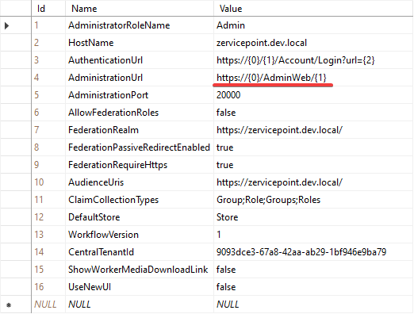Click the Id column header

48,9
